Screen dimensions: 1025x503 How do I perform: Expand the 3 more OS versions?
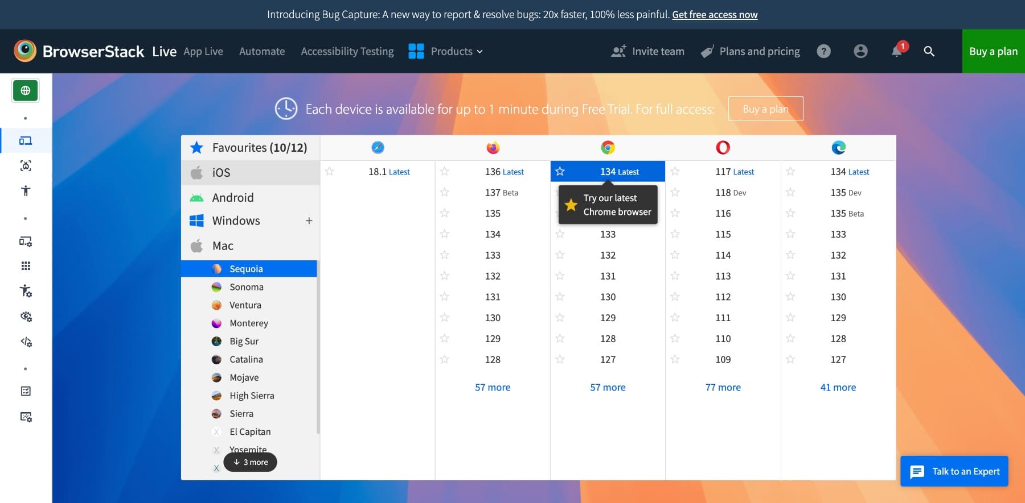(251, 462)
